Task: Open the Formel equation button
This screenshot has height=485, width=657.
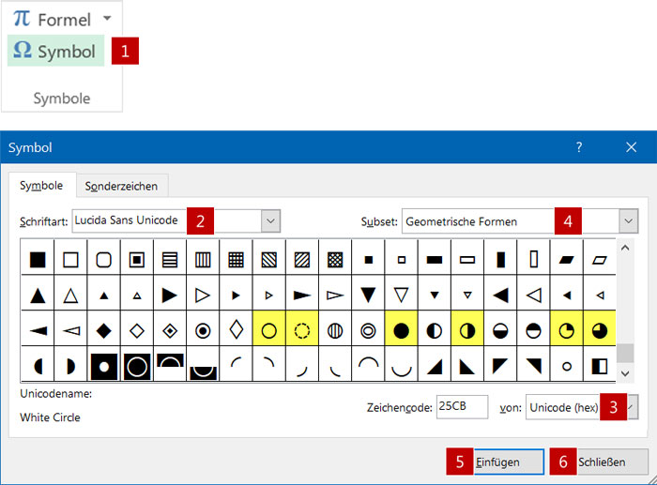Action: pyautogui.click(x=53, y=20)
